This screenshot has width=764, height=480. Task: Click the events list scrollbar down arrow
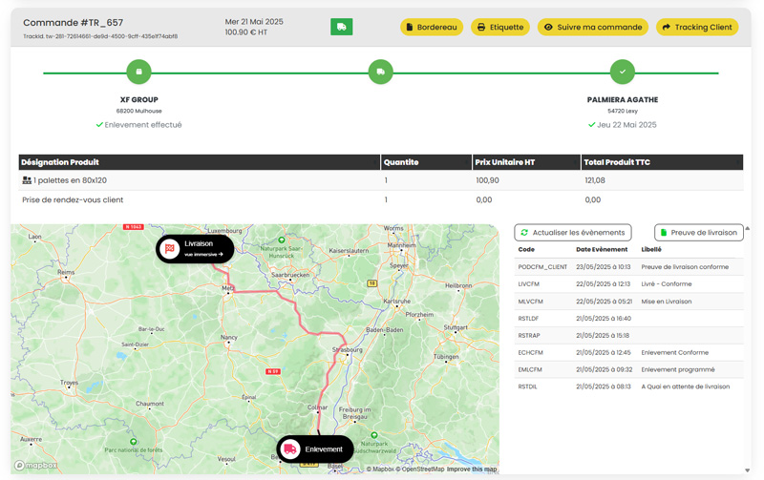(748, 470)
